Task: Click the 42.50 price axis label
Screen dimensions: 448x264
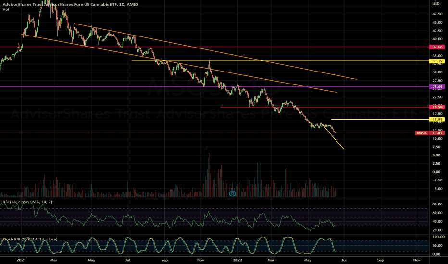Action: coord(437,31)
